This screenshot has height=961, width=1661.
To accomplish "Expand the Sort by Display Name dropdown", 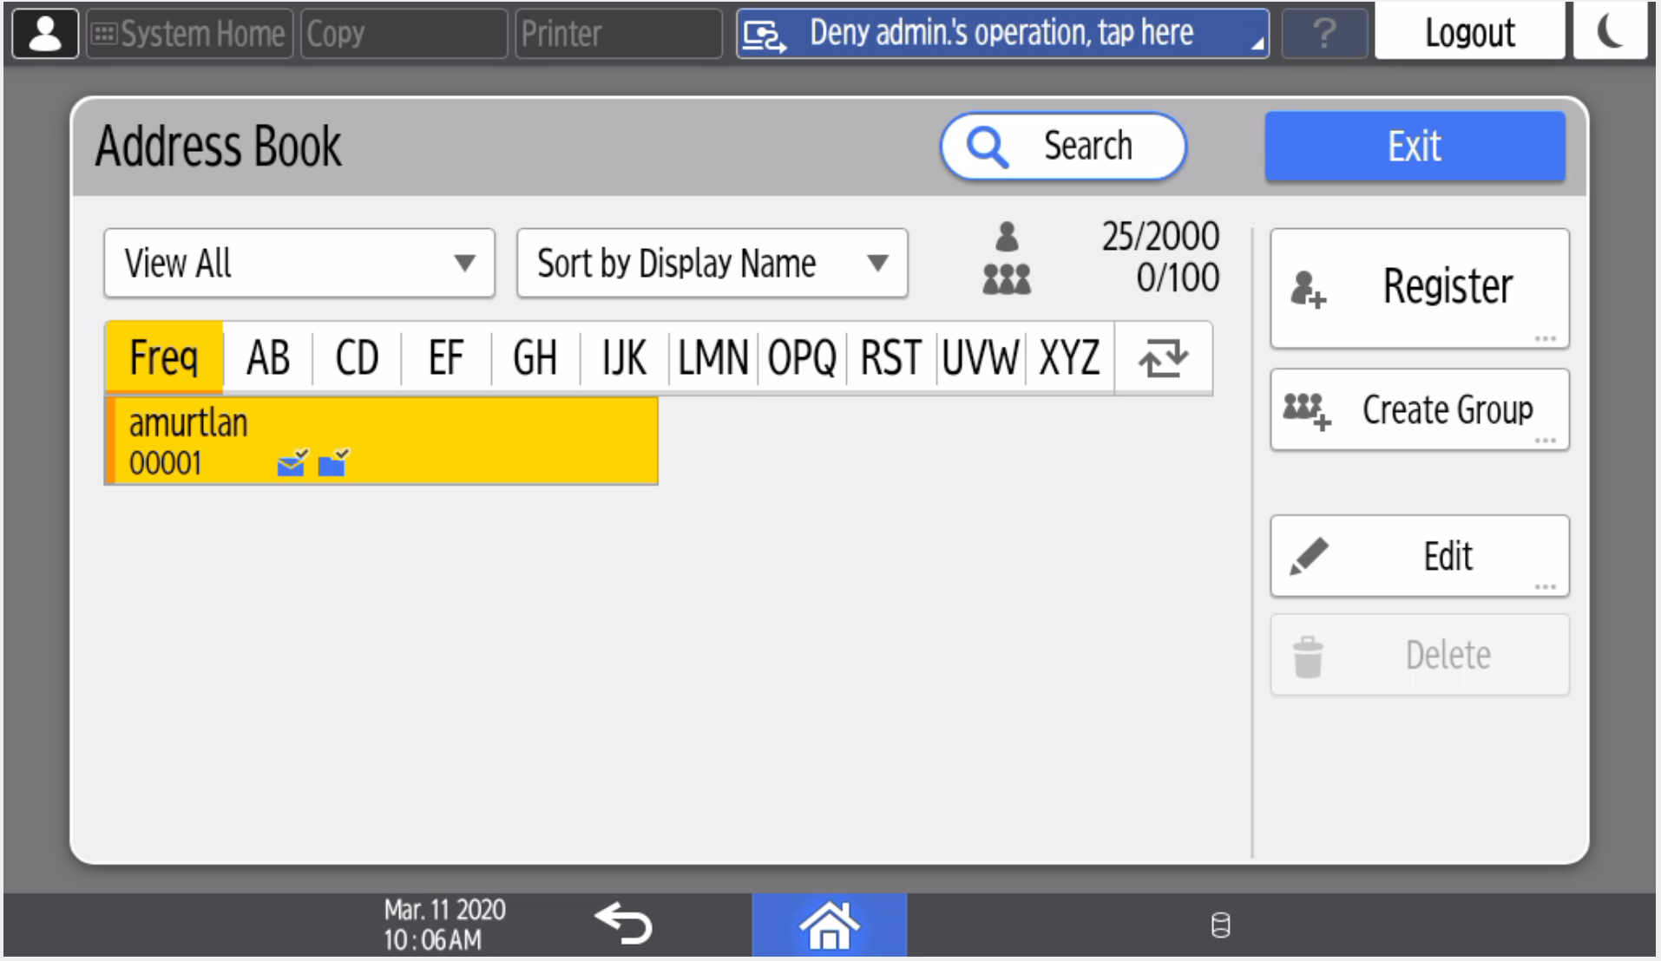I will (x=712, y=263).
